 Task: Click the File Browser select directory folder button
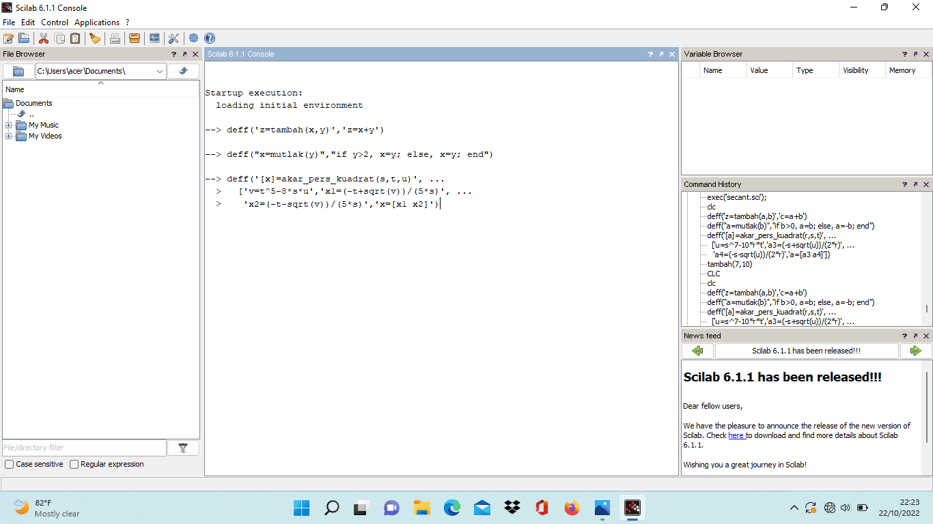coord(18,71)
